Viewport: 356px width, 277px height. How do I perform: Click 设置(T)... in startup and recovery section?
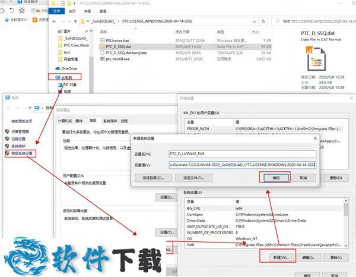pos(167,232)
